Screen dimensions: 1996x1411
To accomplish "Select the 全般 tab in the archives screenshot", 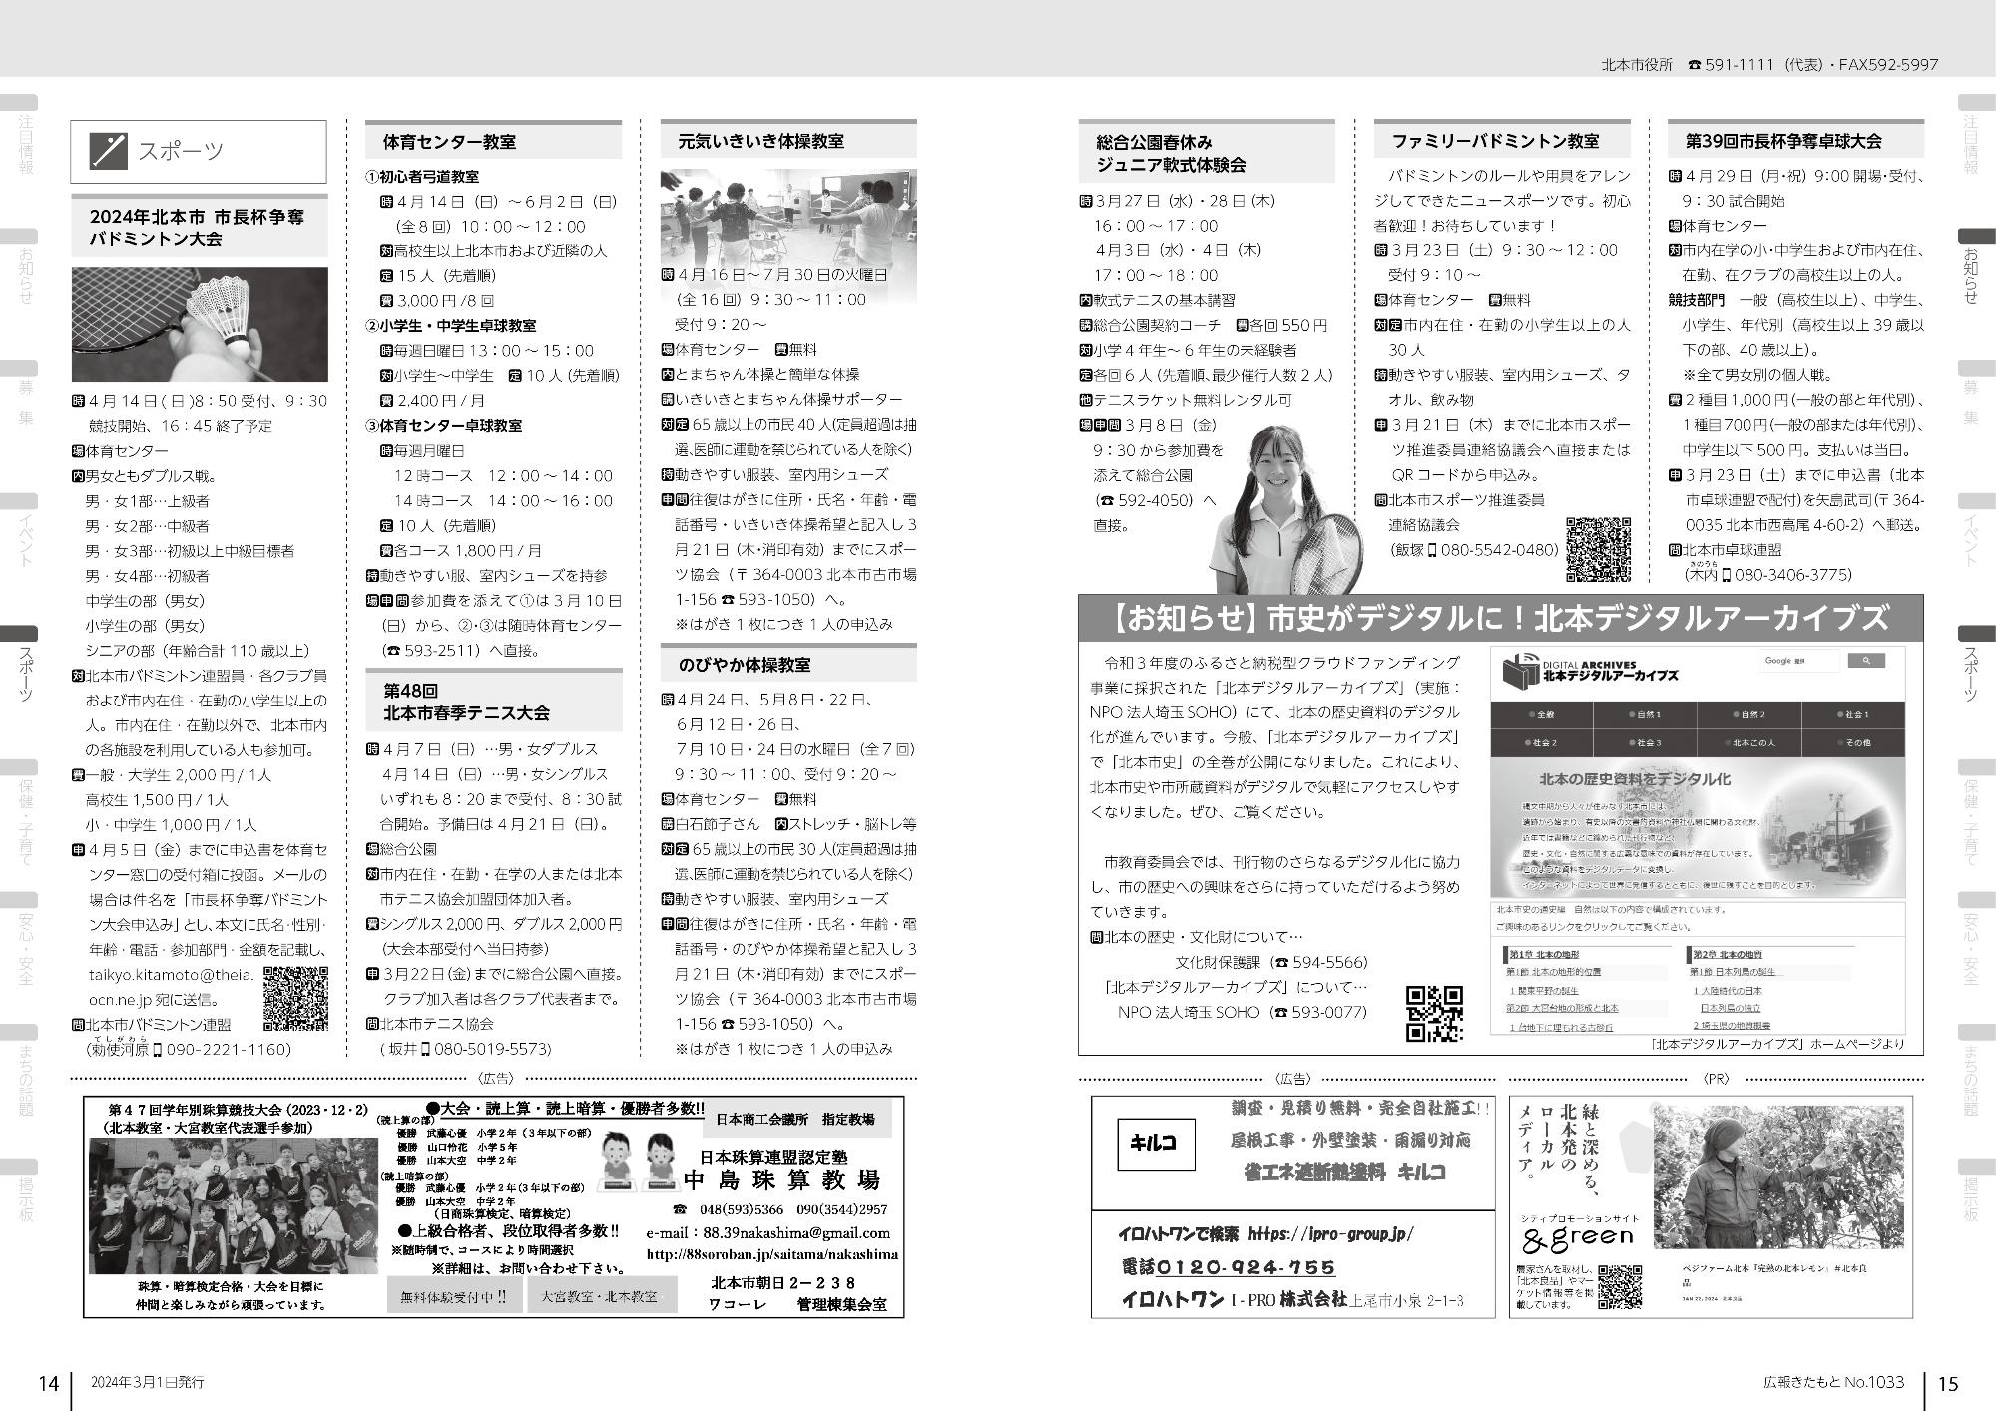I will click(x=1542, y=715).
